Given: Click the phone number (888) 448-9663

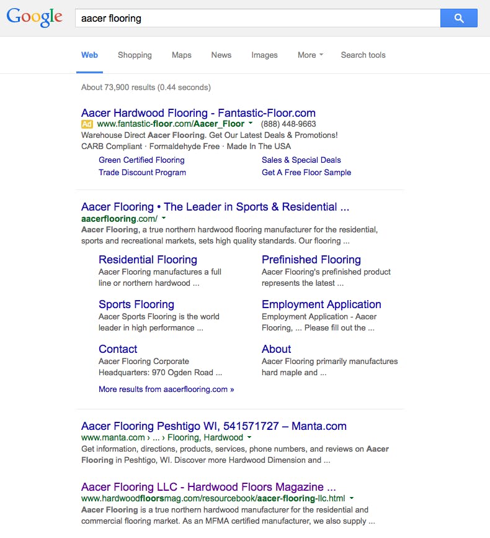Looking at the screenshot, I should [288, 124].
